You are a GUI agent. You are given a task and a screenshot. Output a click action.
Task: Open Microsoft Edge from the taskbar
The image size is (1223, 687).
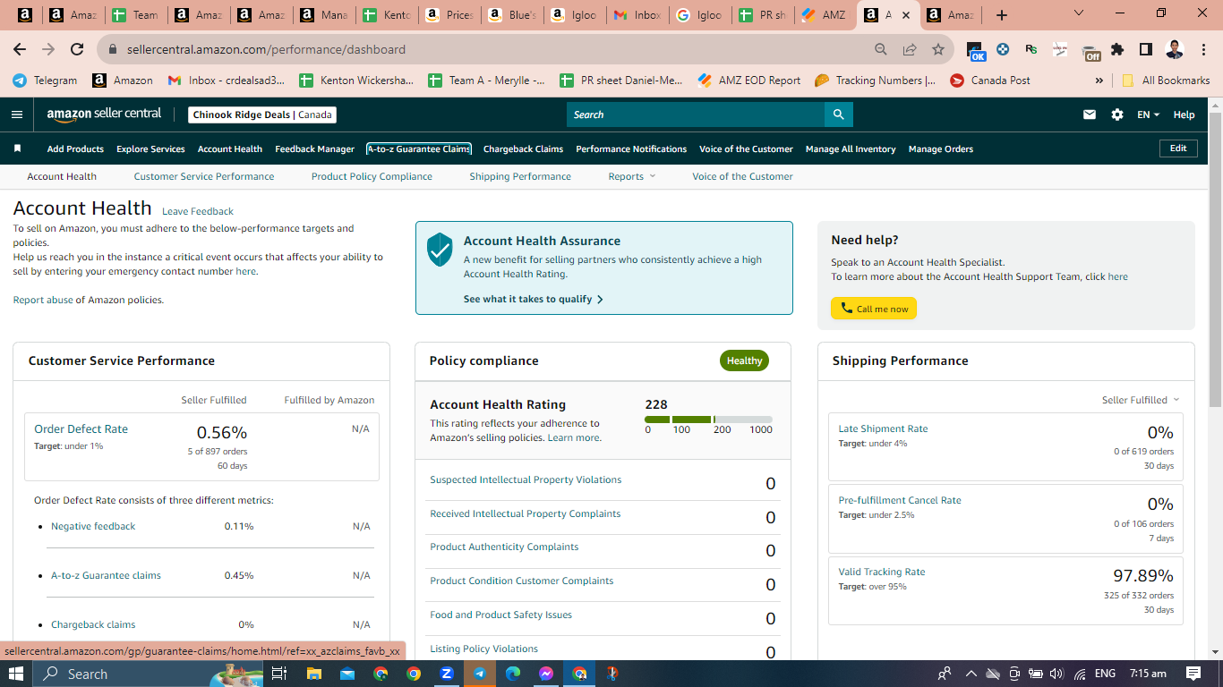pos(513,674)
